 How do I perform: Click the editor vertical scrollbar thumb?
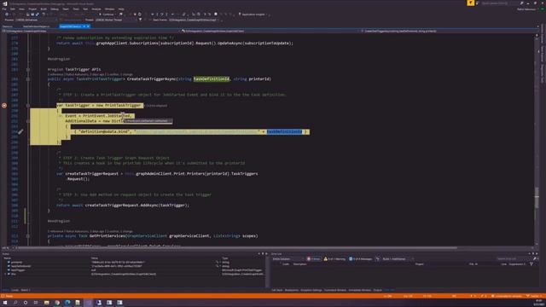tap(537, 197)
